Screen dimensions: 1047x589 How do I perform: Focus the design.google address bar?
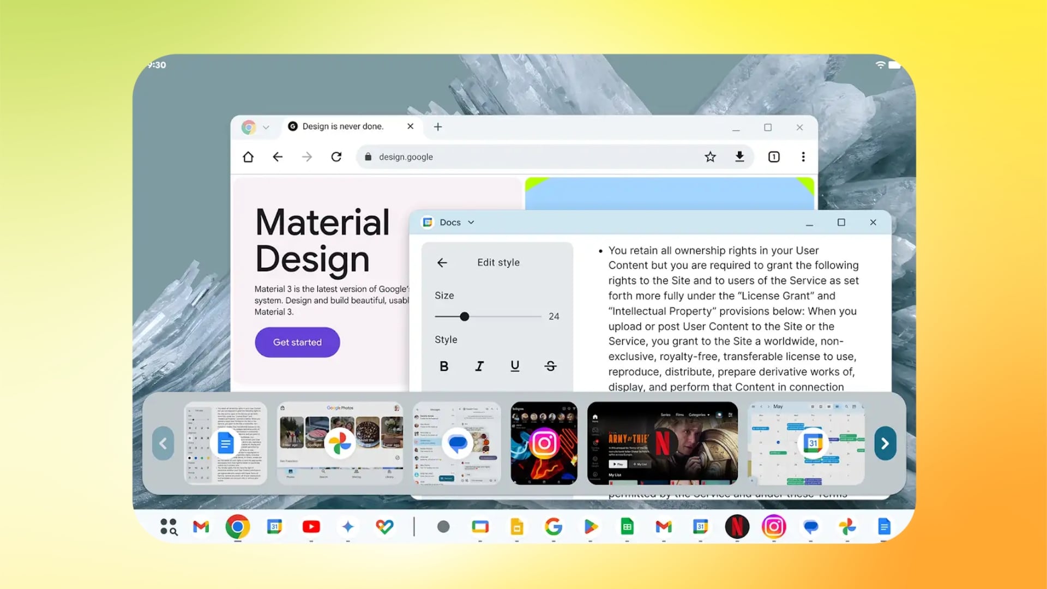tap(555, 157)
